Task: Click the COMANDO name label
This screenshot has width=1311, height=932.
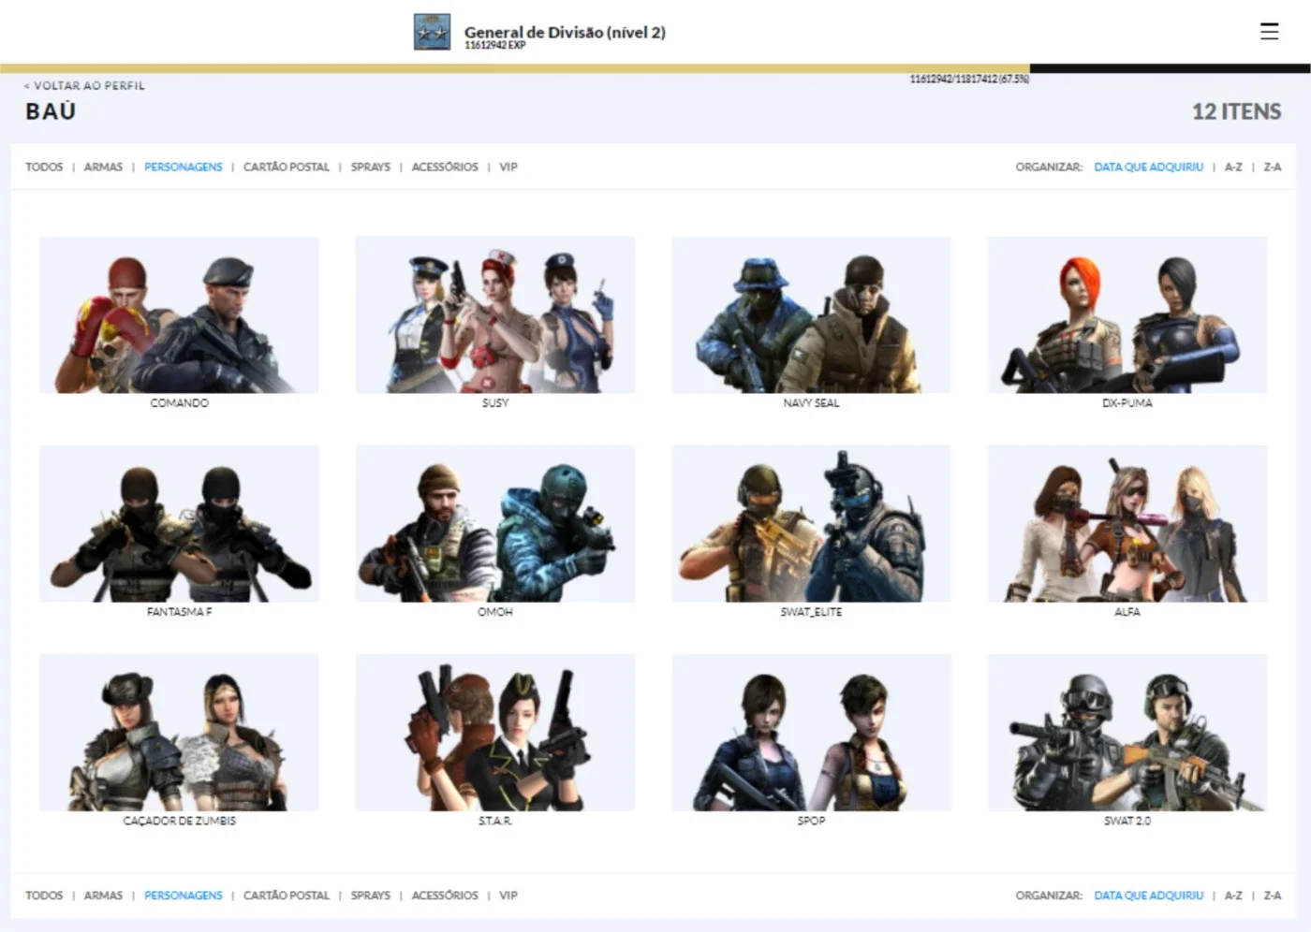Action: 179,402
